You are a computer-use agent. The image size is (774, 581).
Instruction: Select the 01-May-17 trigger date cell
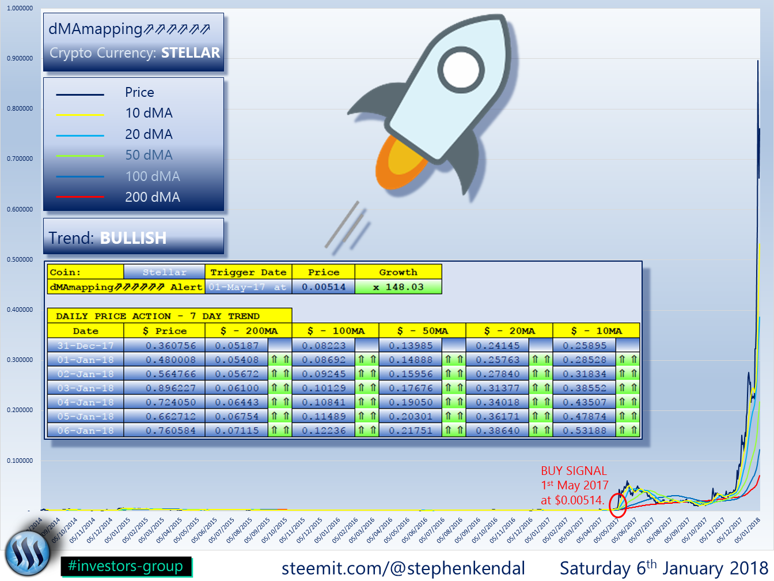click(248, 286)
